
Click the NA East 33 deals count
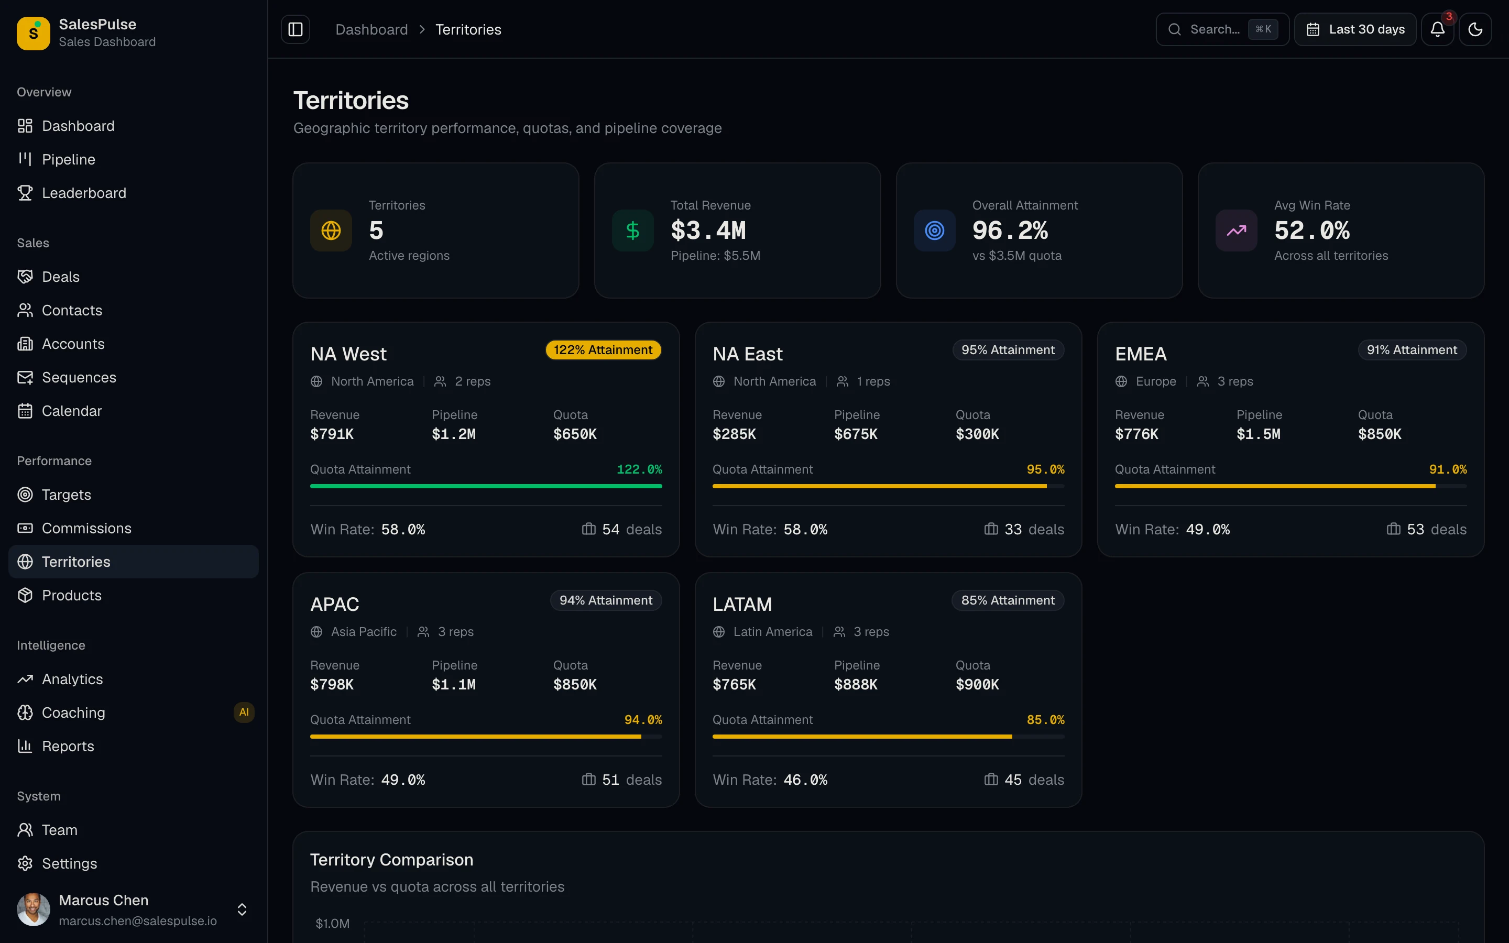(x=1024, y=530)
